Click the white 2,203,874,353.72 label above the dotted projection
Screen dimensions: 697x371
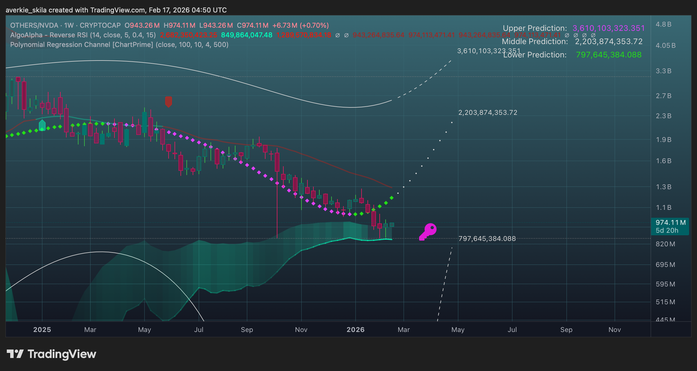[x=488, y=113]
